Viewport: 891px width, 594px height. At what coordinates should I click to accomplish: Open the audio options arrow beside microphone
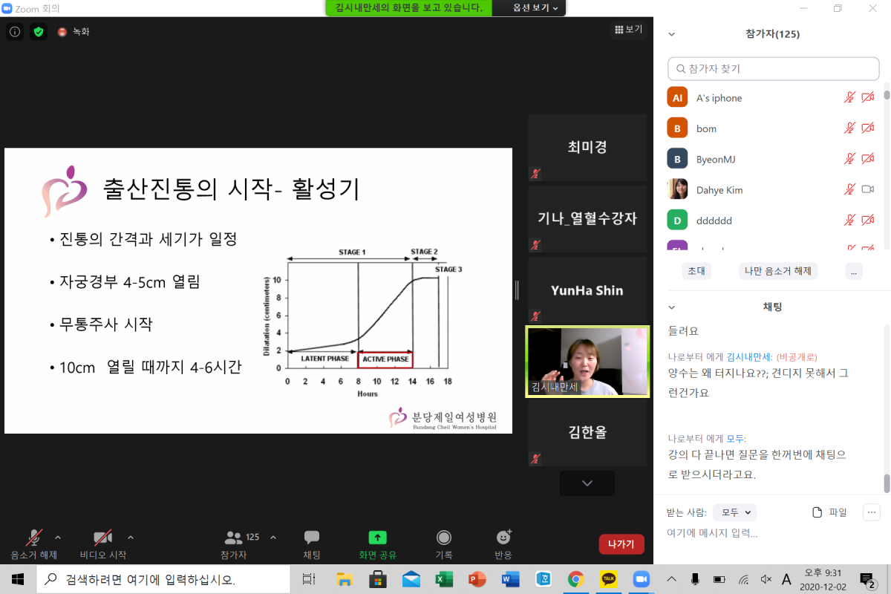click(x=58, y=537)
